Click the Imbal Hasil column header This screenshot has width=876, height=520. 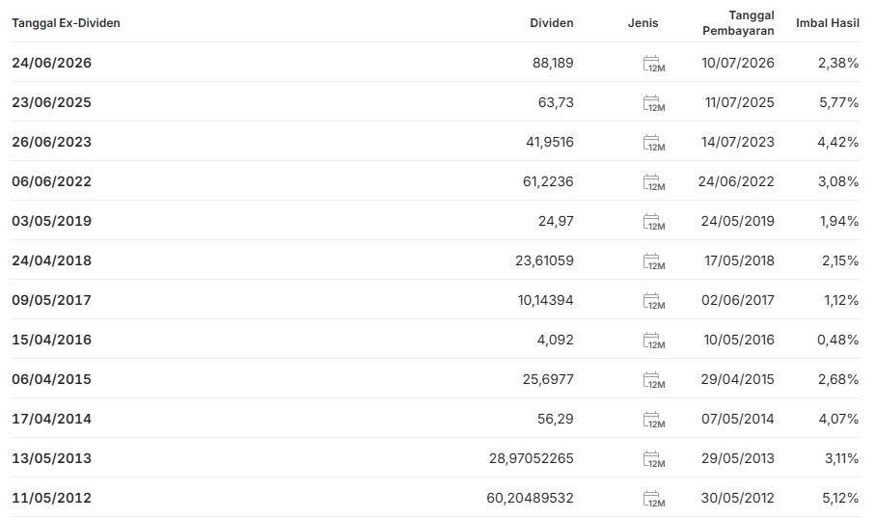(x=828, y=23)
